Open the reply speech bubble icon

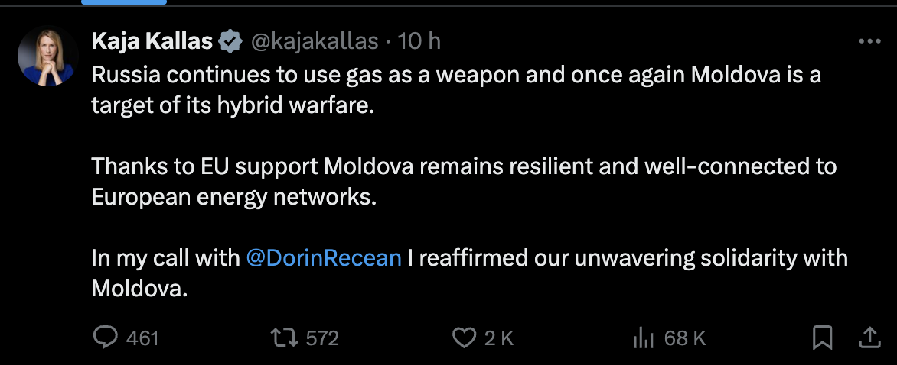105,338
